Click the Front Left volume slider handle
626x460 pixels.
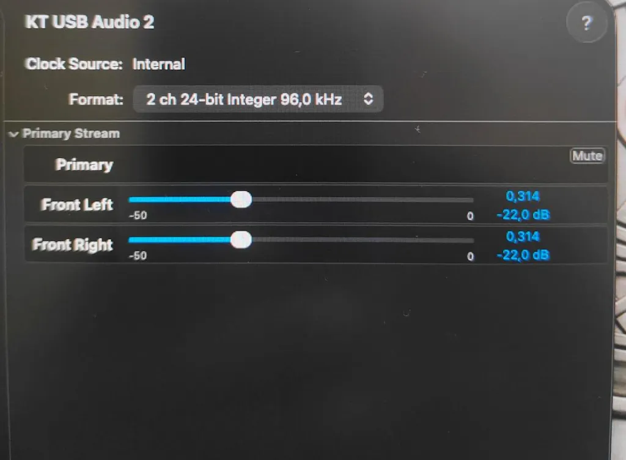tap(241, 199)
